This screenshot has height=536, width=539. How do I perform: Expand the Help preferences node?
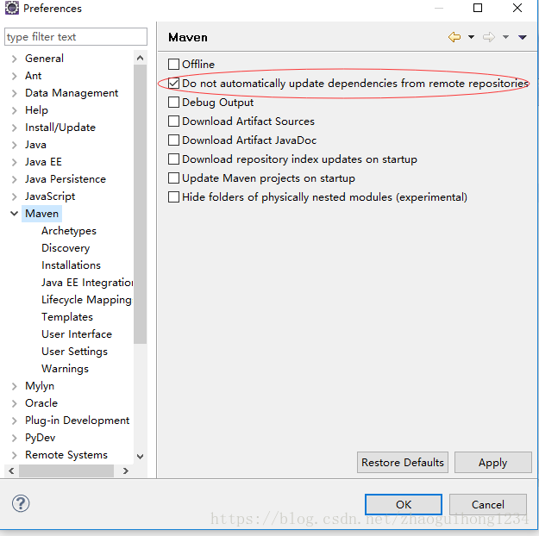click(14, 110)
